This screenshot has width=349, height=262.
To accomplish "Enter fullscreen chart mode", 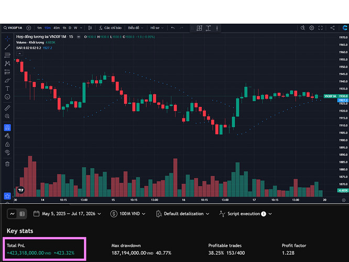I will (x=320, y=28).
